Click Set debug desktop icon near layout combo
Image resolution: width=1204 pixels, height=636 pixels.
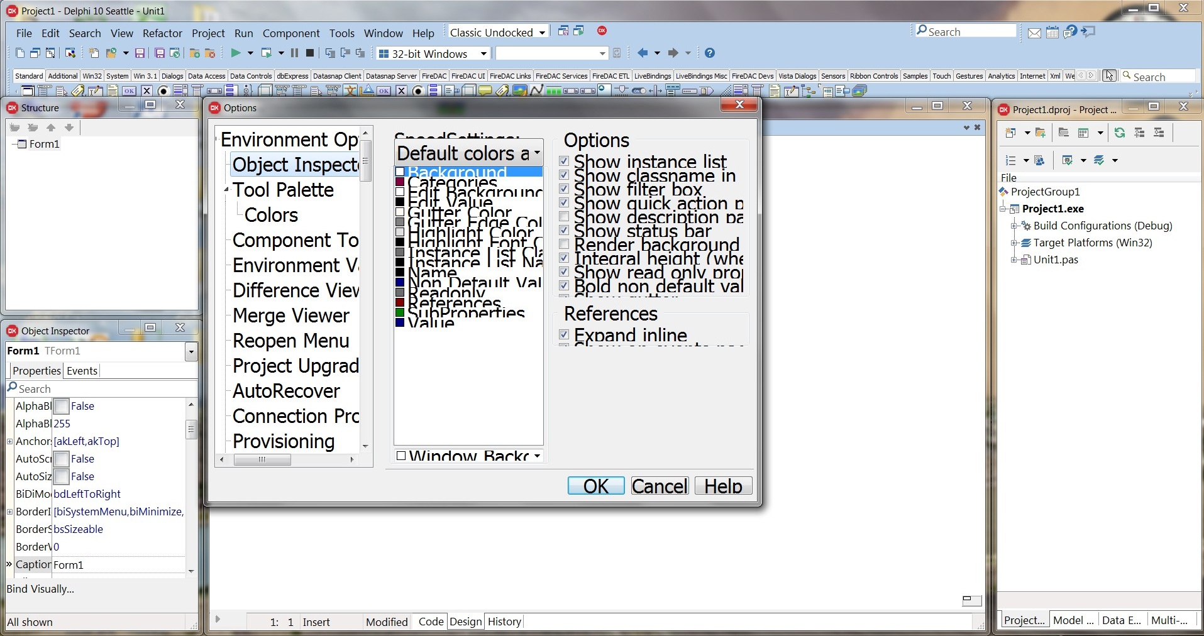[x=579, y=31]
